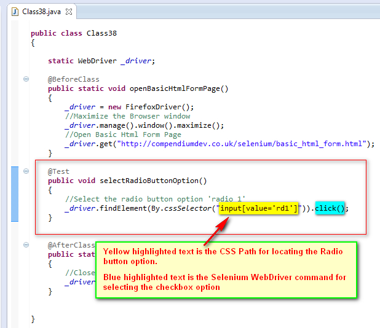Click the '//Select the radio button option' comment
Viewport: 380px width, 328px height.
(x=155, y=199)
